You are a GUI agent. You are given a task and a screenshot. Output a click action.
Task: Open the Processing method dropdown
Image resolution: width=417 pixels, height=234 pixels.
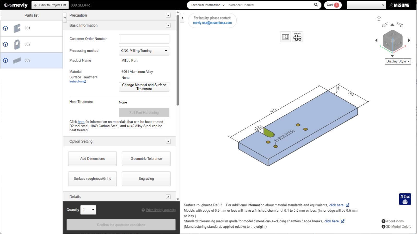pyautogui.click(x=144, y=51)
